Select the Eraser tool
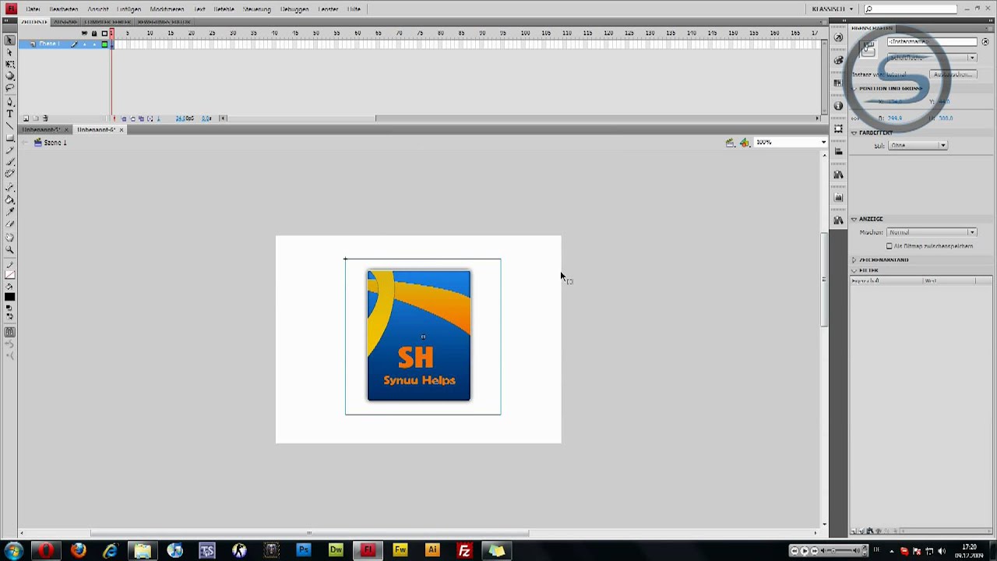This screenshot has height=561, width=997. click(x=10, y=224)
